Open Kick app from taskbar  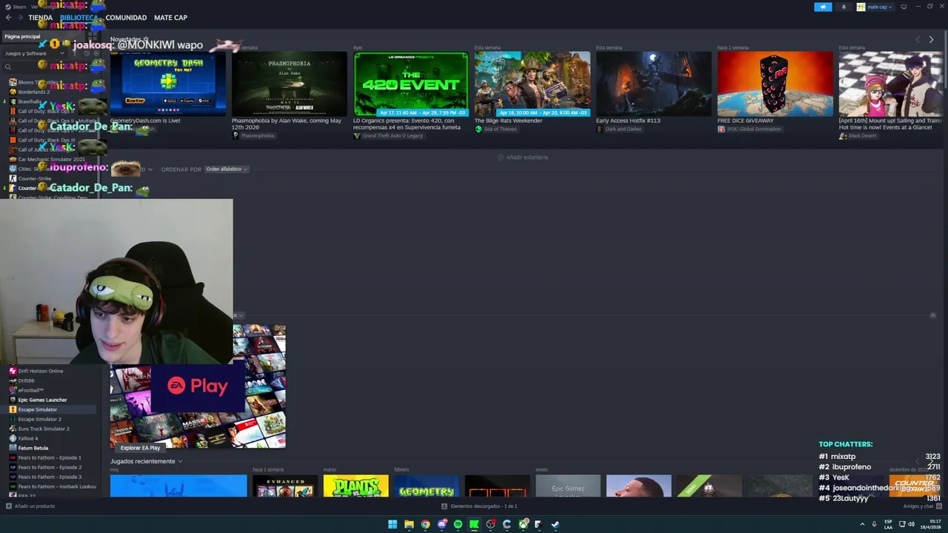click(474, 524)
